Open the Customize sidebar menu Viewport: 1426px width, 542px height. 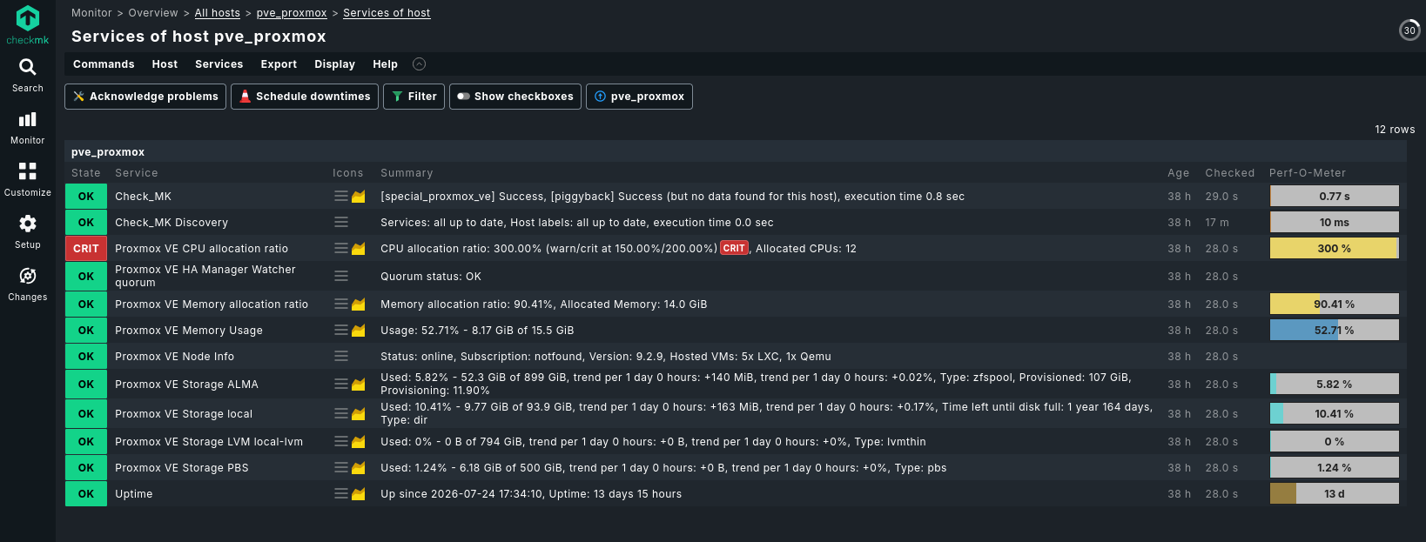[28, 180]
